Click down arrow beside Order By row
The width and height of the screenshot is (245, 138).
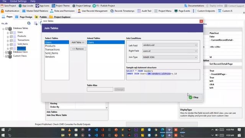tap(106, 108)
